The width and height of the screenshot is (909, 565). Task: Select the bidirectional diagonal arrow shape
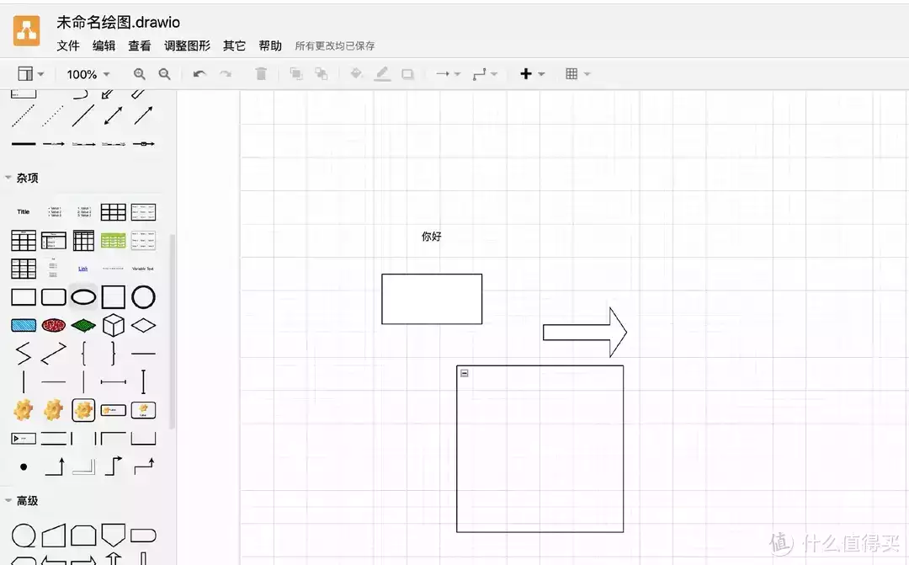point(113,115)
